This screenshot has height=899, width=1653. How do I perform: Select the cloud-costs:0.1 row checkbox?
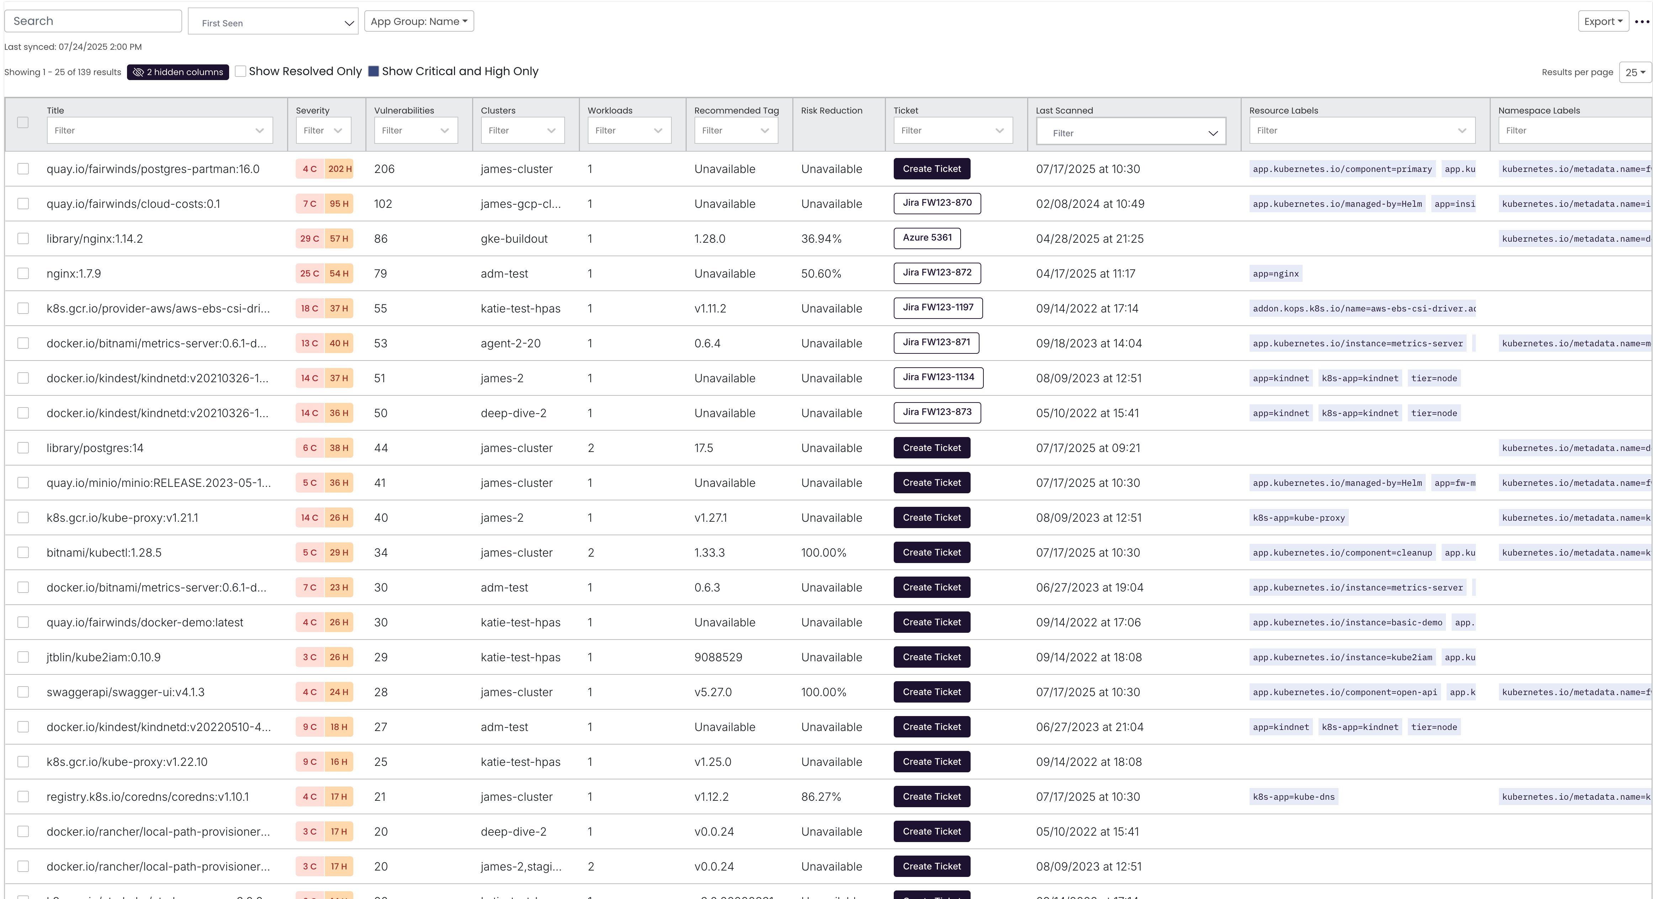coord(23,204)
